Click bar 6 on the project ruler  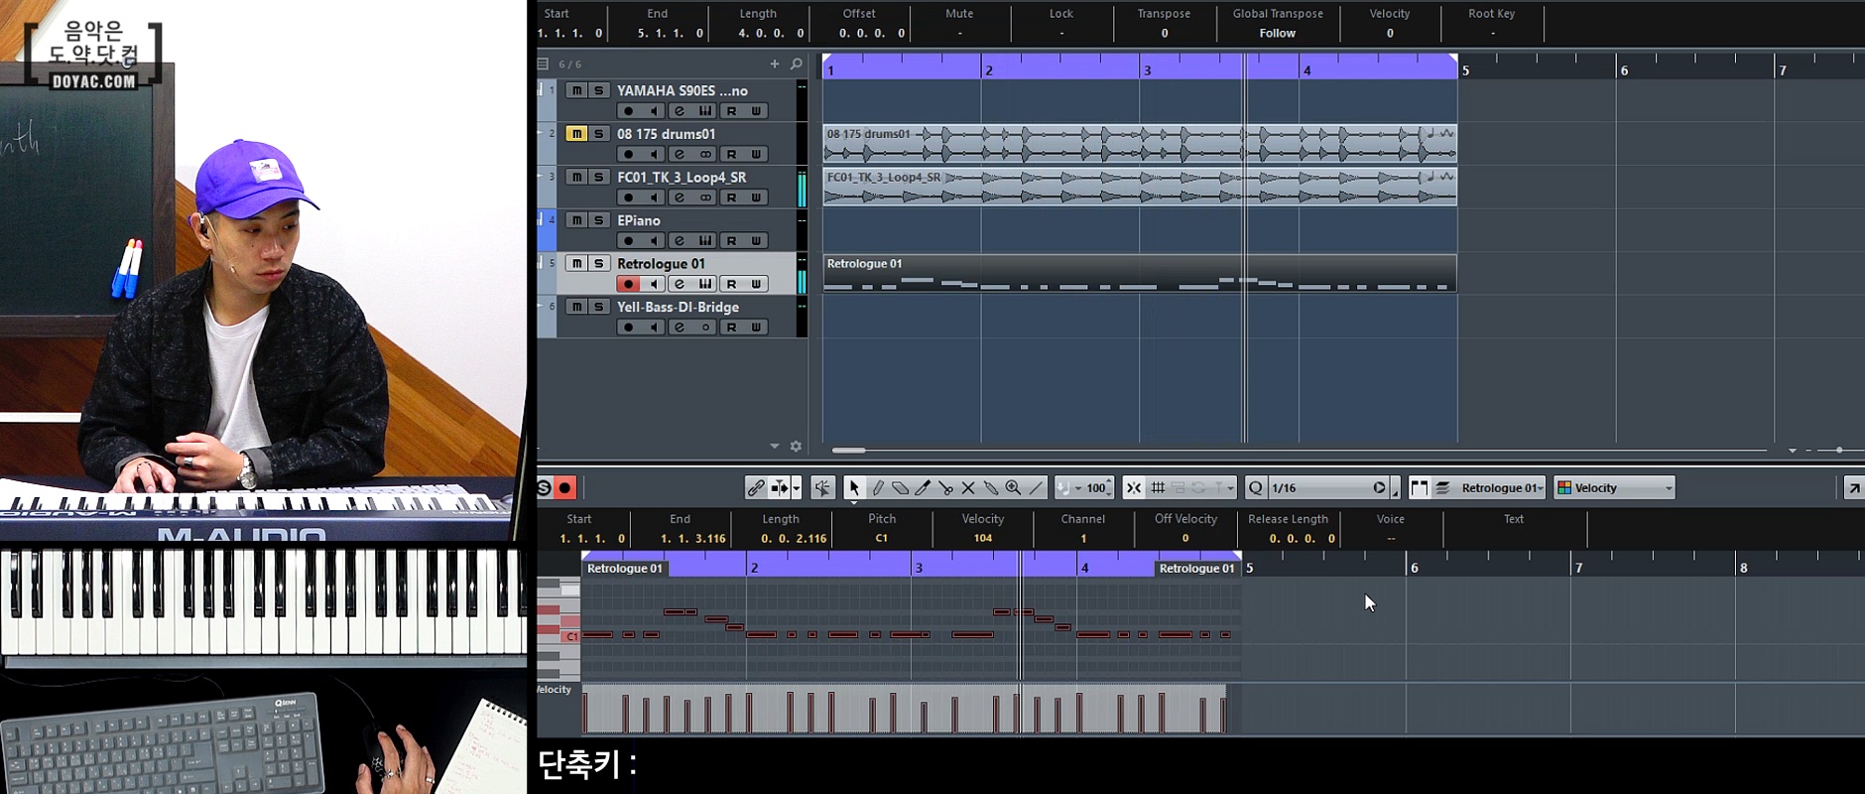point(1624,68)
